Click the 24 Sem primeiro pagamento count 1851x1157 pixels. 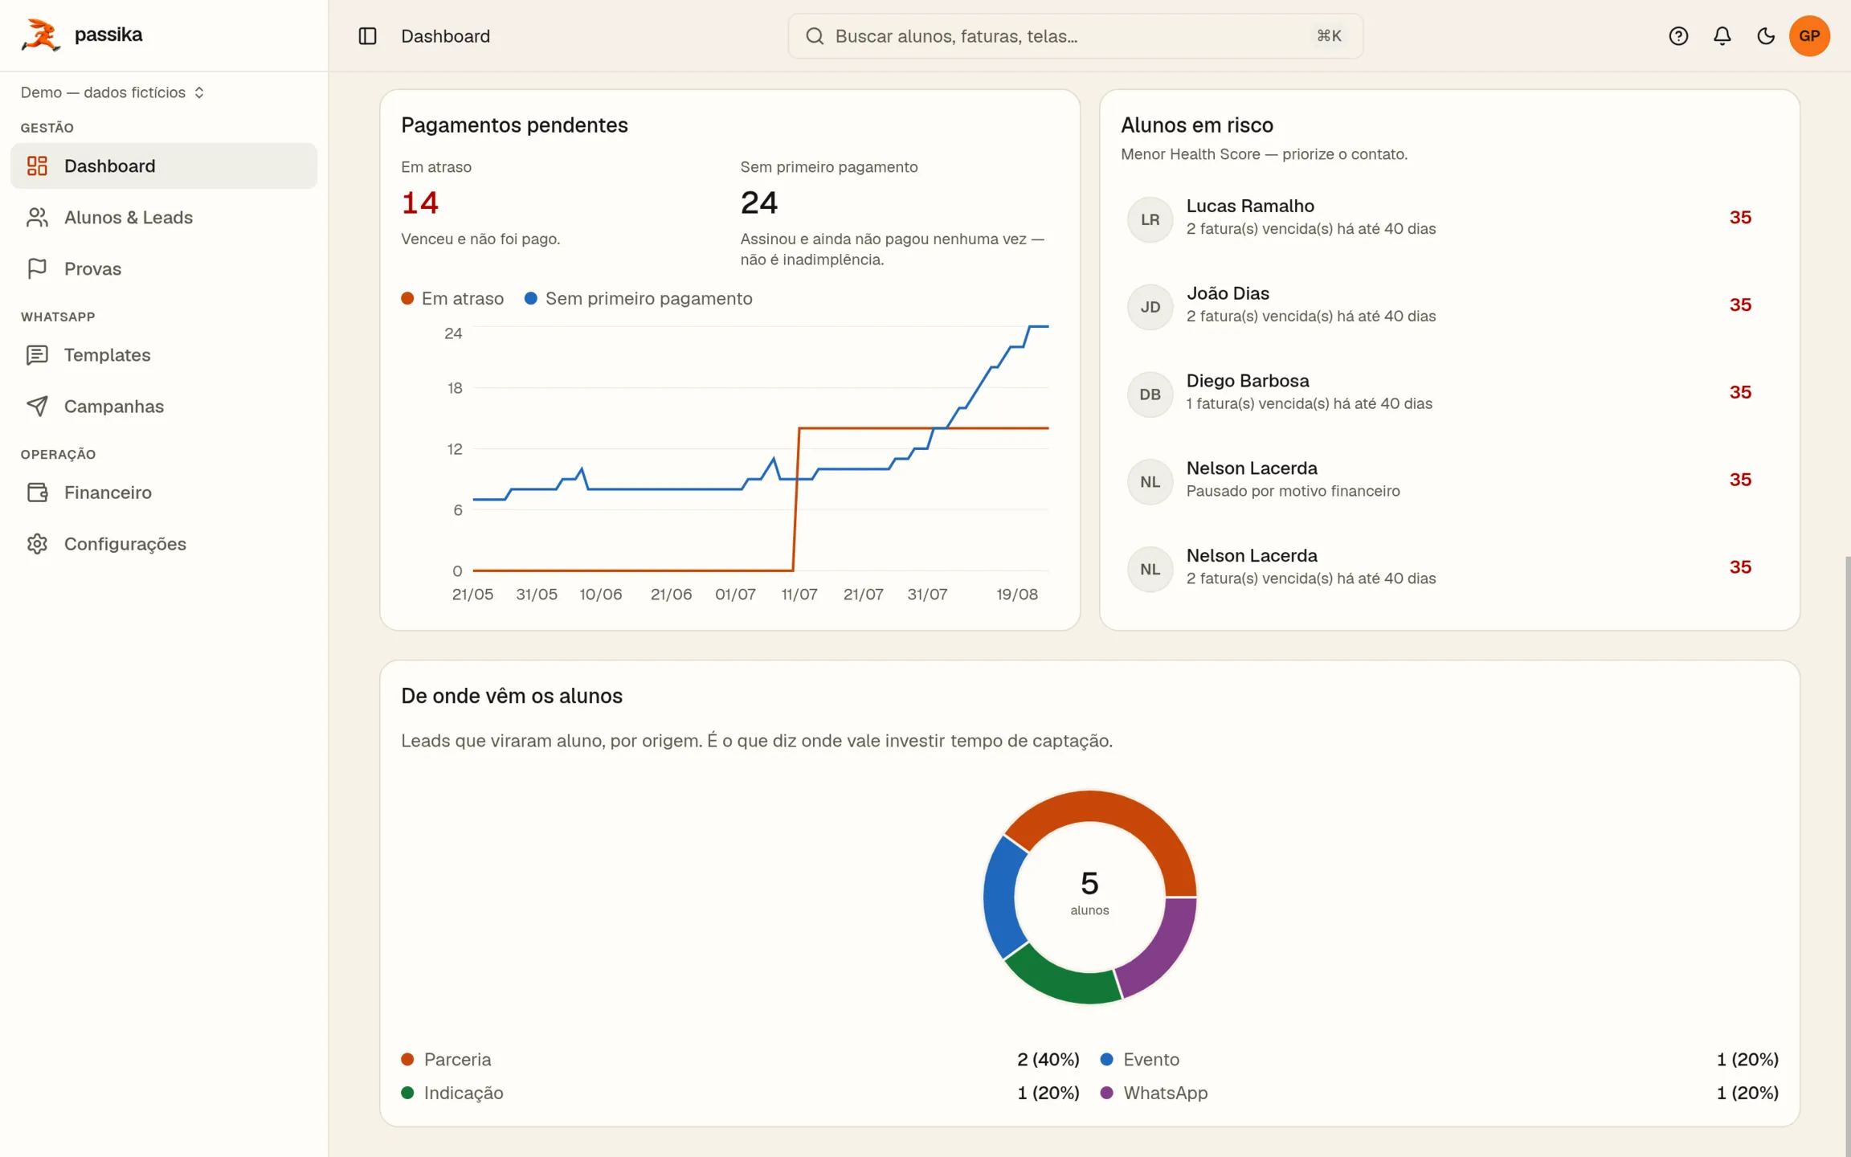(759, 202)
